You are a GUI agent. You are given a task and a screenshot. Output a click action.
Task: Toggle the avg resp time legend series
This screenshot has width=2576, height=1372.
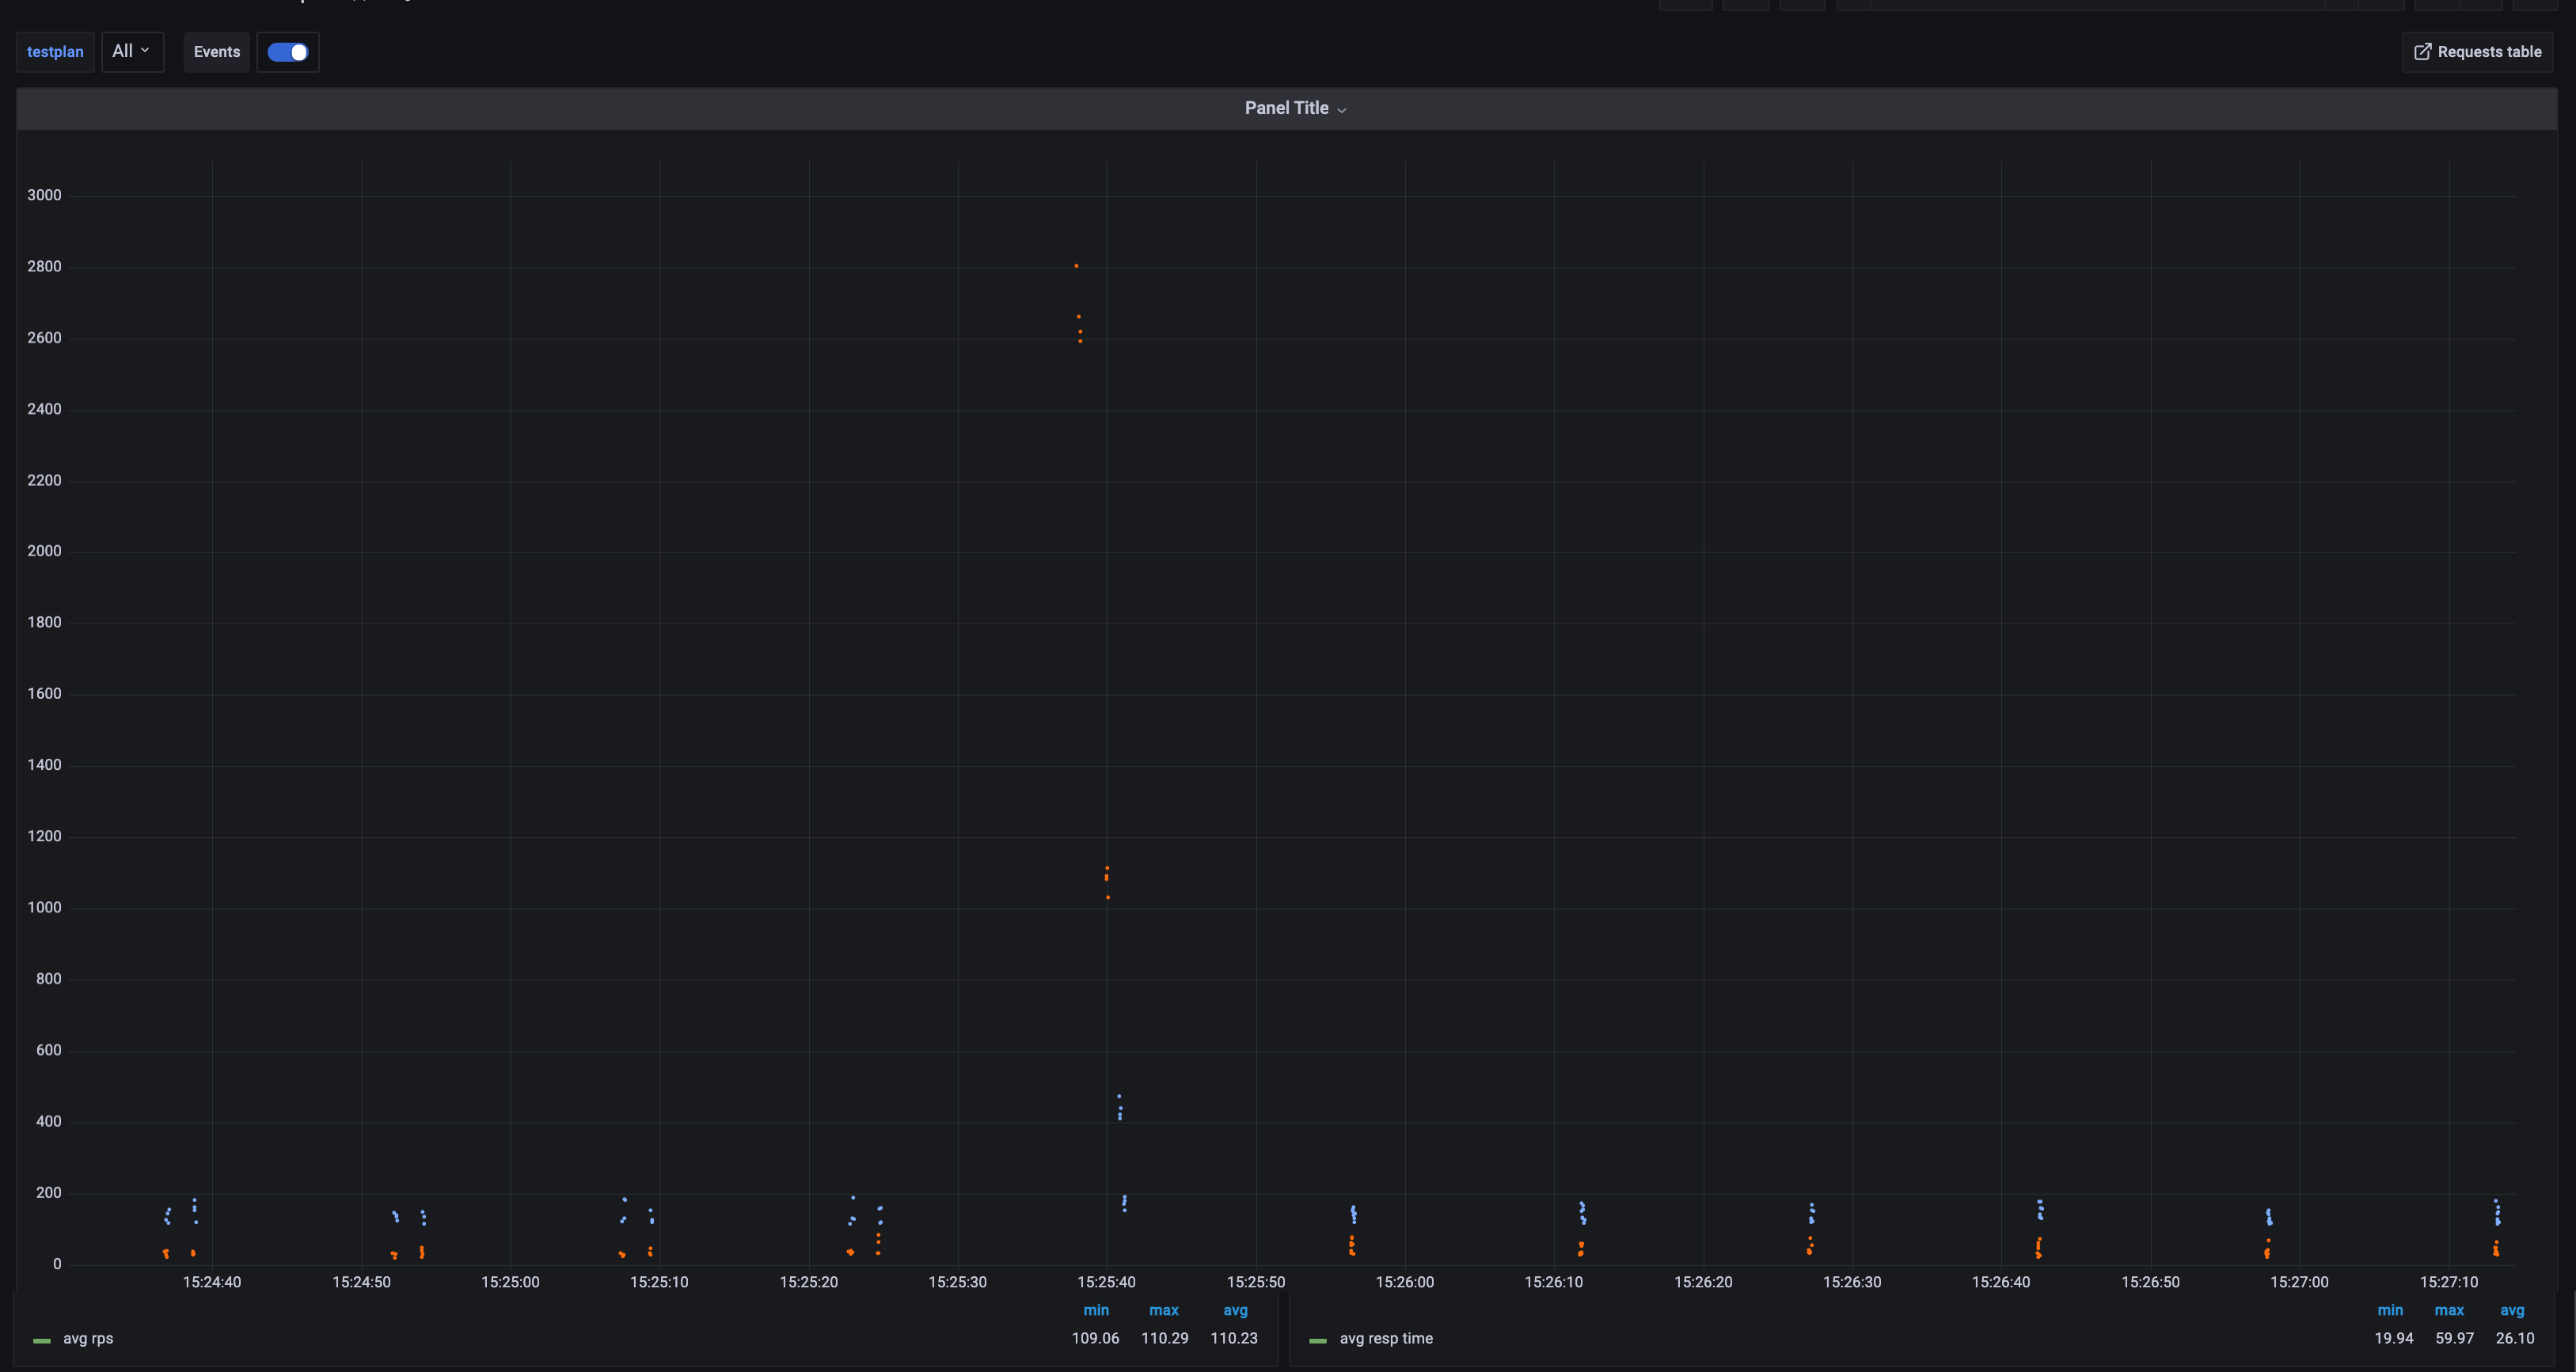[1386, 1338]
